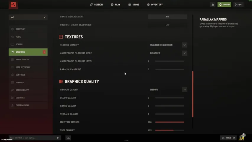
Task: Open the Social button
Action: (228, 138)
